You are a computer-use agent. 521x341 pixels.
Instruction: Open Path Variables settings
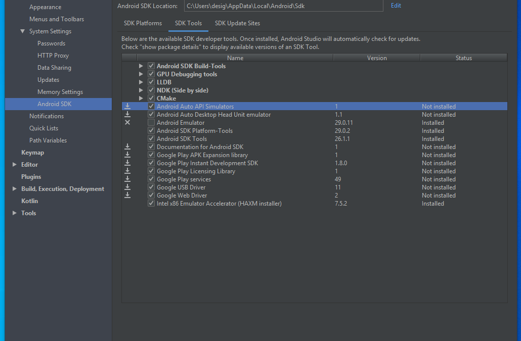coord(48,140)
